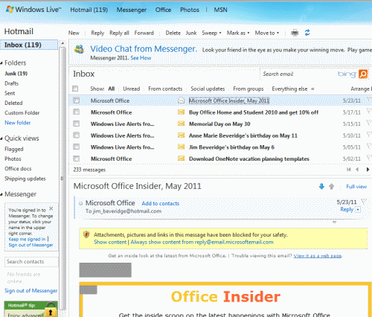Image resolution: width=372 pixels, height=317 pixels.
Task: Click Show content in the safety bar
Action: pyautogui.click(x=110, y=242)
